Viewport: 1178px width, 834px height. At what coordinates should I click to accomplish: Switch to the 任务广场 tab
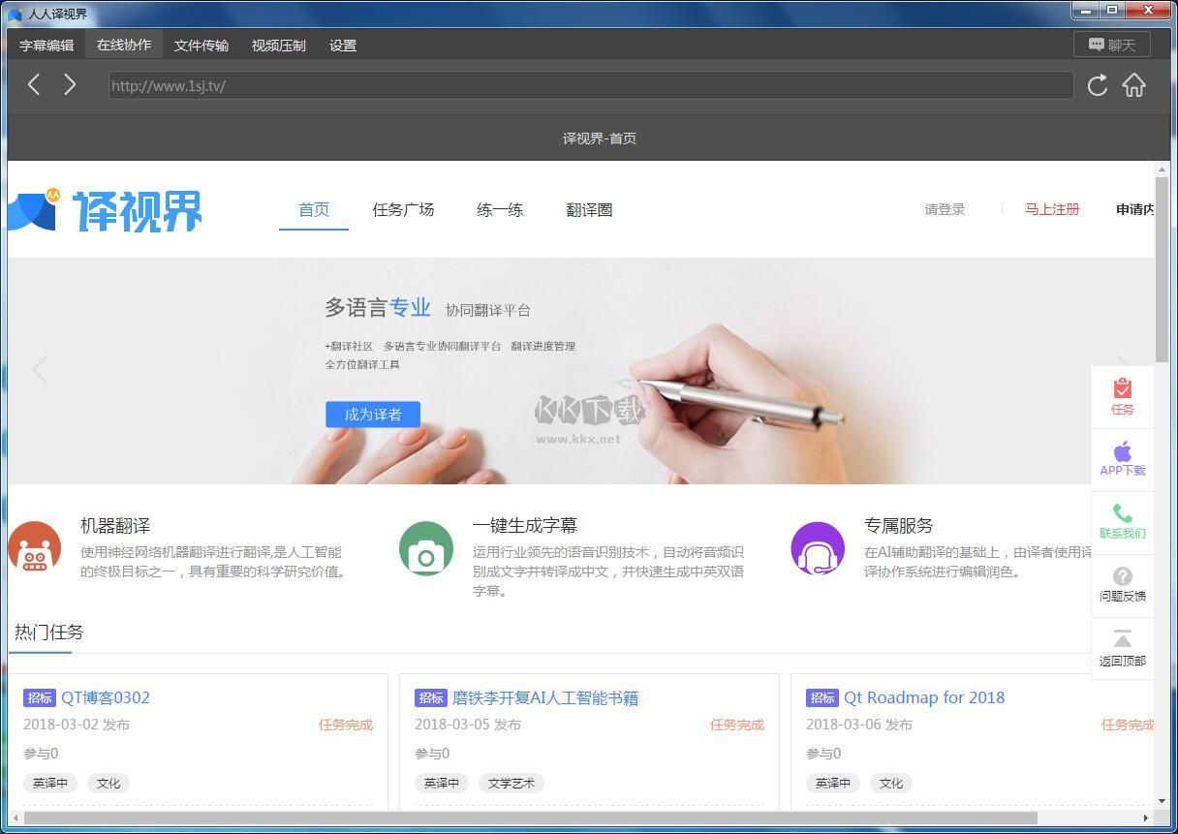pyautogui.click(x=403, y=209)
